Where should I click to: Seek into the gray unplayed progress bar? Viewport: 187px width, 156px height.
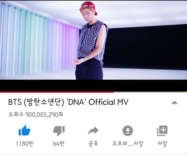click(x=149, y=92)
